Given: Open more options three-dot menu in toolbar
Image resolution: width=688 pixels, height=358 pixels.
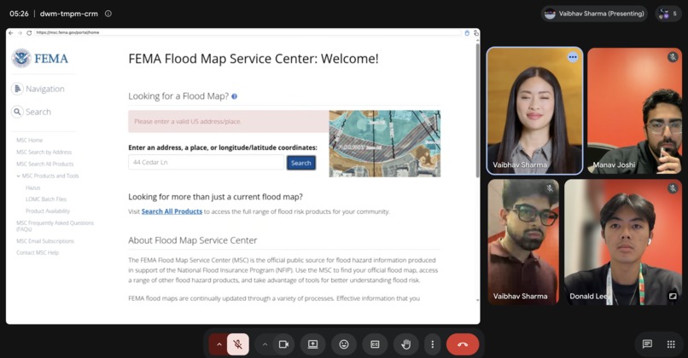Looking at the screenshot, I should (432, 344).
